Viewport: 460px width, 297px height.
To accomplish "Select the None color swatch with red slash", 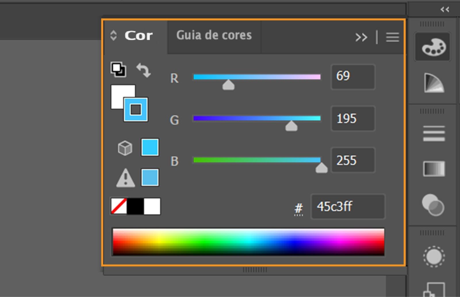I will pos(118,206).
